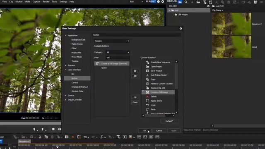This screenshot has height=149, width=265.
Task: Select Project File in settings tree
Action: [76, 53]
